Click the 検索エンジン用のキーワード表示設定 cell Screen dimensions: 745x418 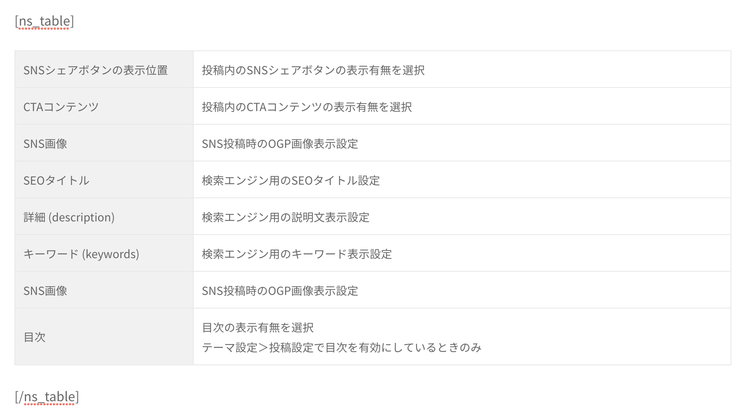click(x=296, y=254)
